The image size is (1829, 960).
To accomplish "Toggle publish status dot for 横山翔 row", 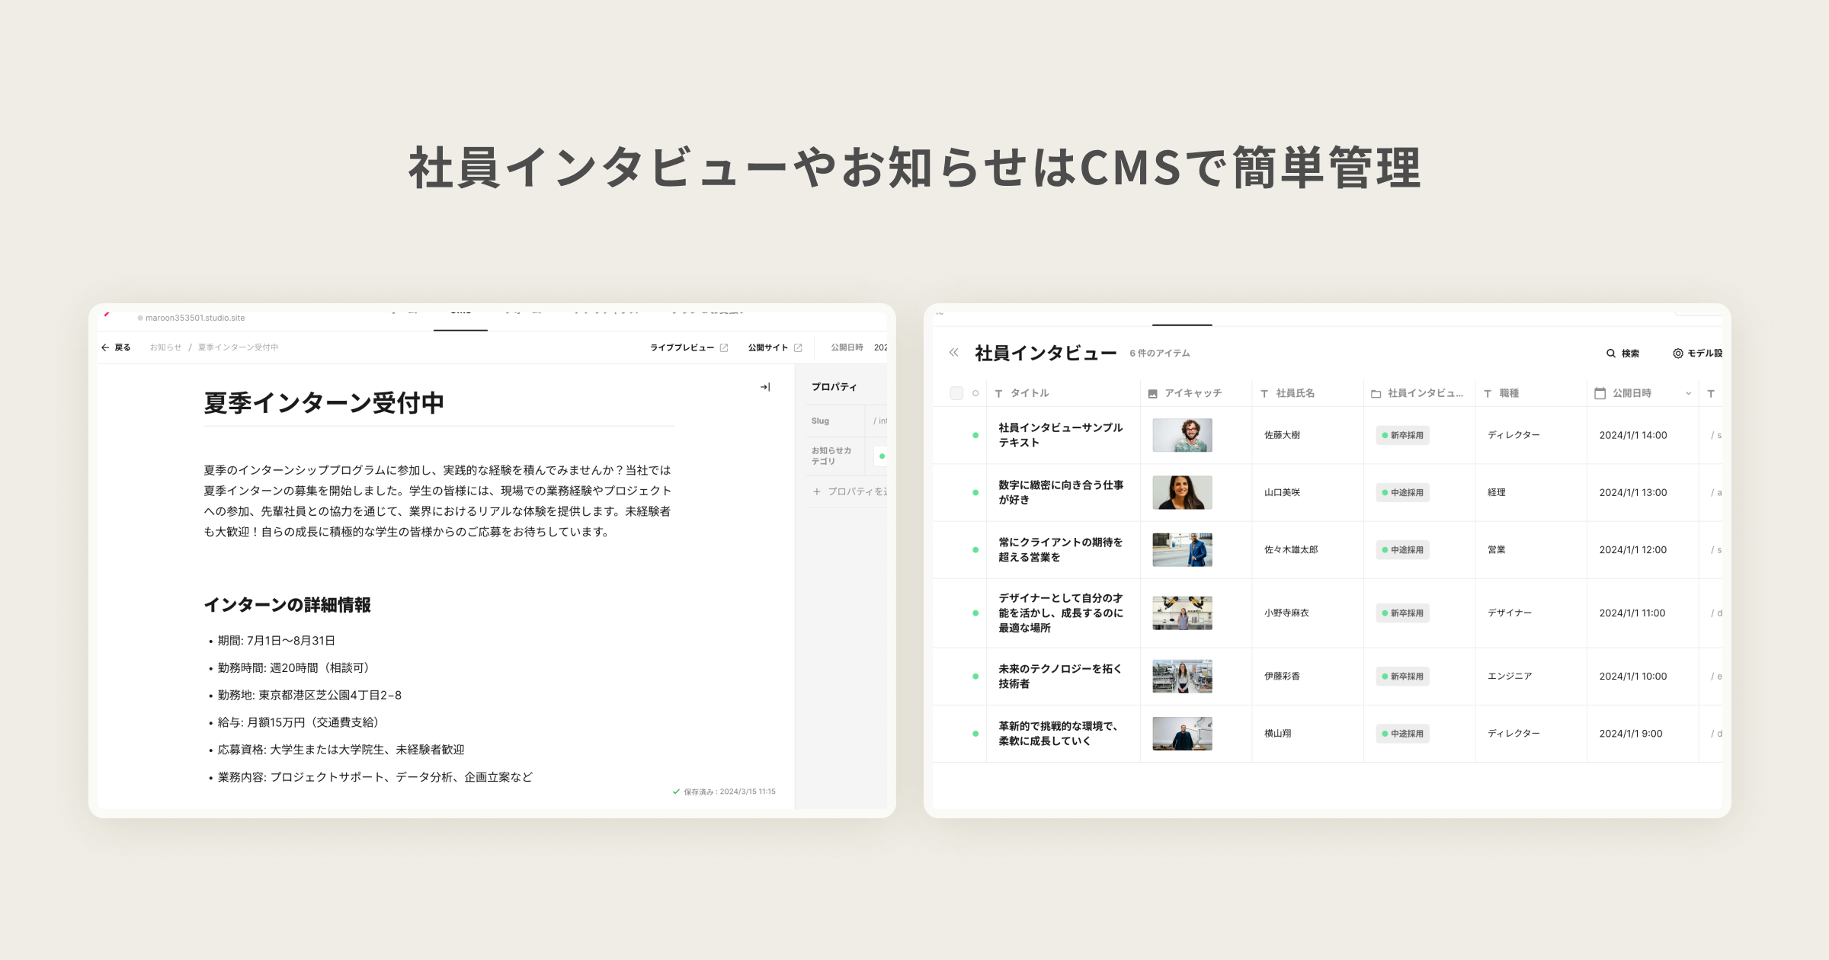I will click(975, 734).
